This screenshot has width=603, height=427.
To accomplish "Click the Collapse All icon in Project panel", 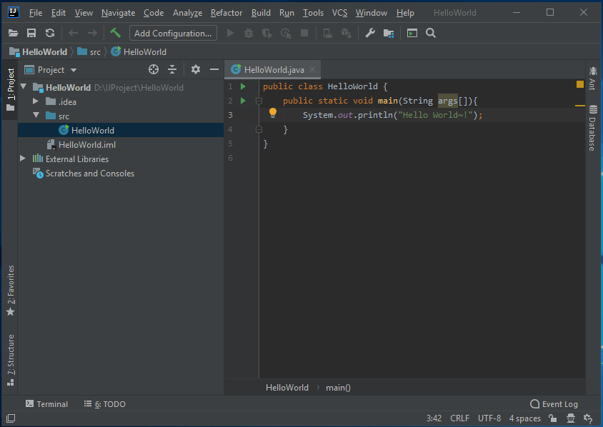I will [172, 69].
